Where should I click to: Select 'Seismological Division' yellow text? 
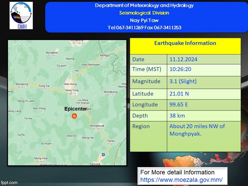(144, 13)
